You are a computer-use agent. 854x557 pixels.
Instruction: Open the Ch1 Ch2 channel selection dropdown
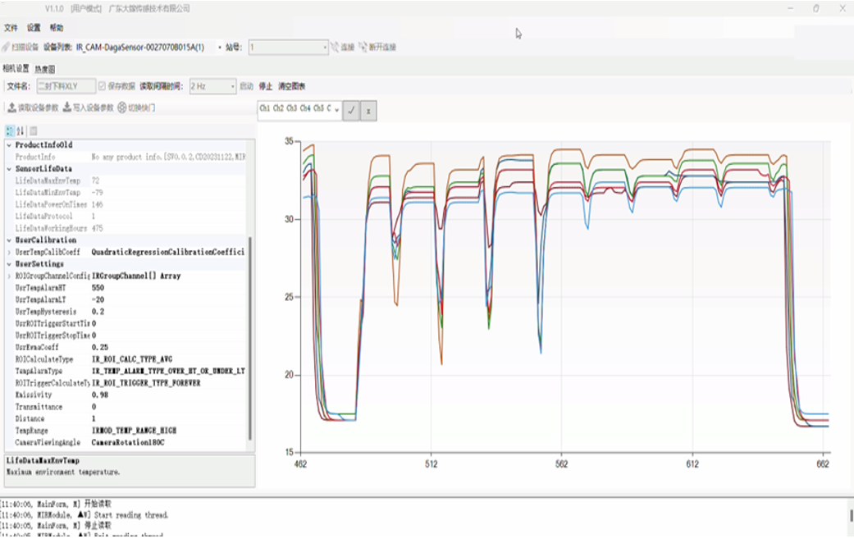pyautogui.click(x=337, y=109)
